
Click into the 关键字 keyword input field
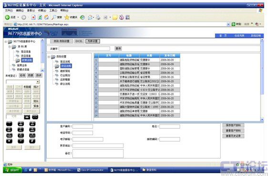click(x=84, y=49)
